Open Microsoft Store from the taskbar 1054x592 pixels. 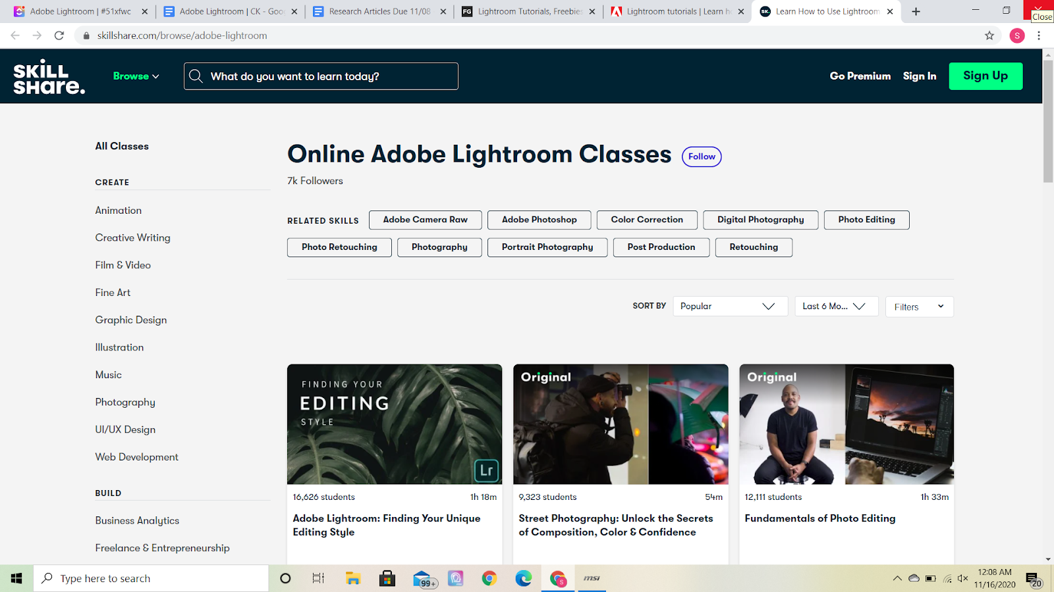click(387, 578)
